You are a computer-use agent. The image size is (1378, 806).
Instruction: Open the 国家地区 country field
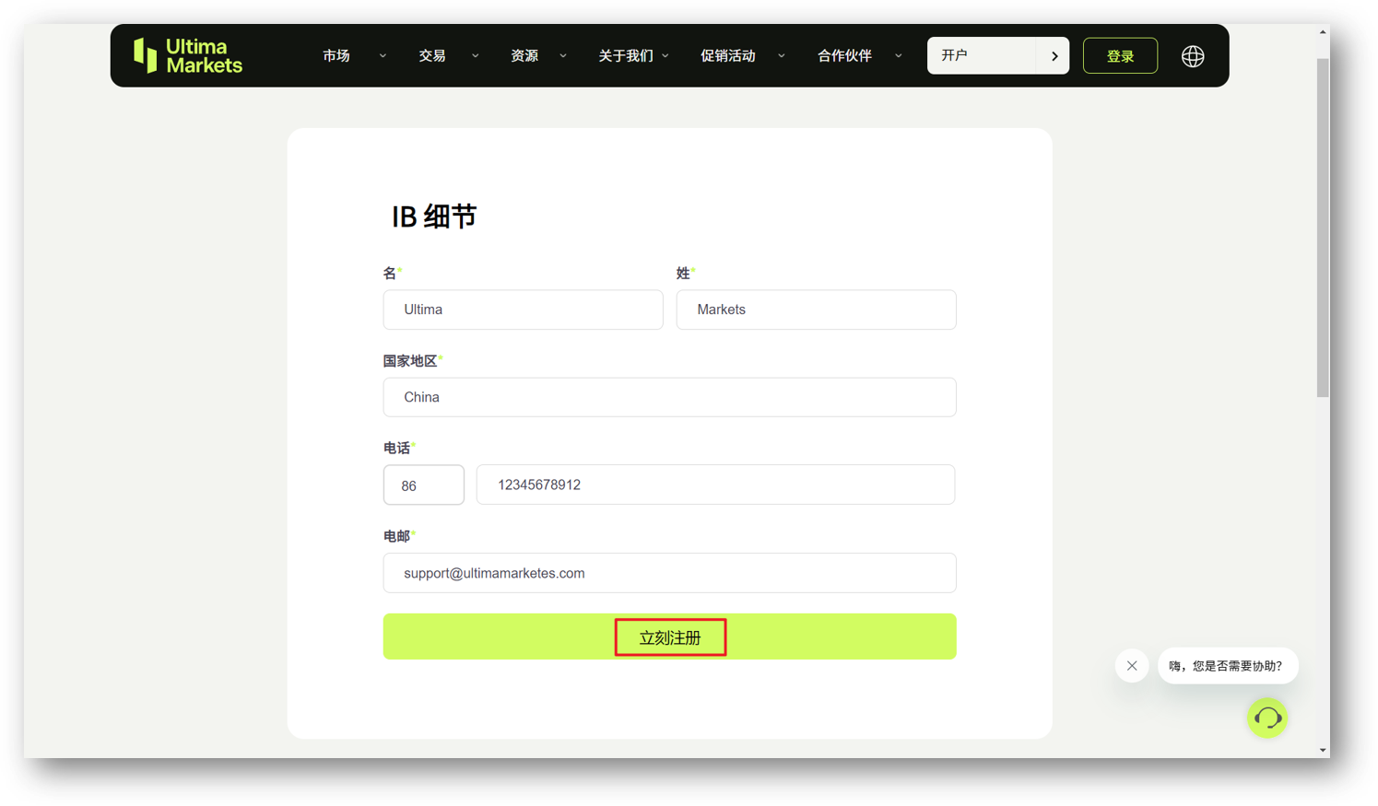pyautogui.click(x=670, y=397)
